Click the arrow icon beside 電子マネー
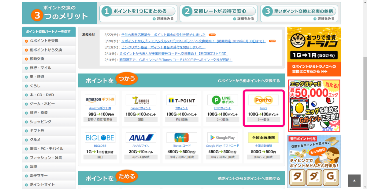 point(27,176)
